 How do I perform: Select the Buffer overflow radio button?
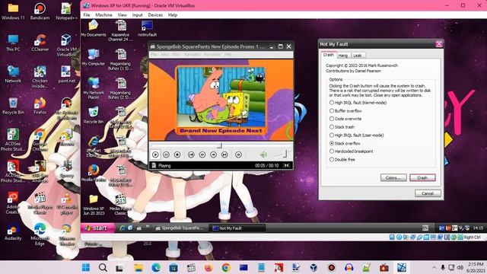click(332, 110)
